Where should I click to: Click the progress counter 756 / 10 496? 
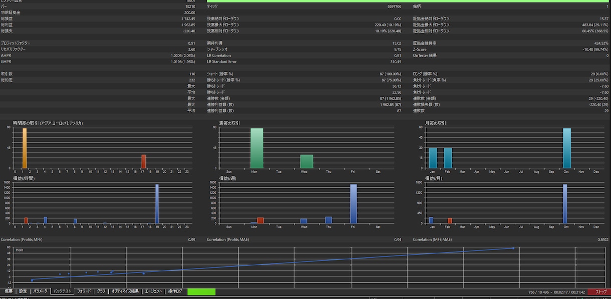pos(538,291)
